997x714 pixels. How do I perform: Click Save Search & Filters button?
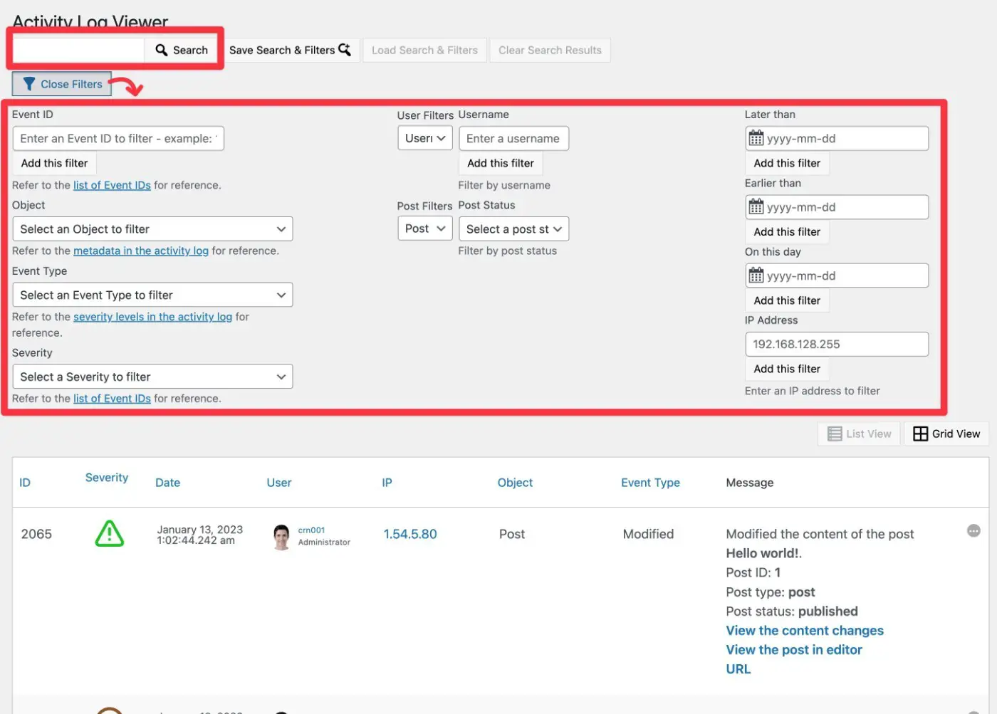coord(290,50)
